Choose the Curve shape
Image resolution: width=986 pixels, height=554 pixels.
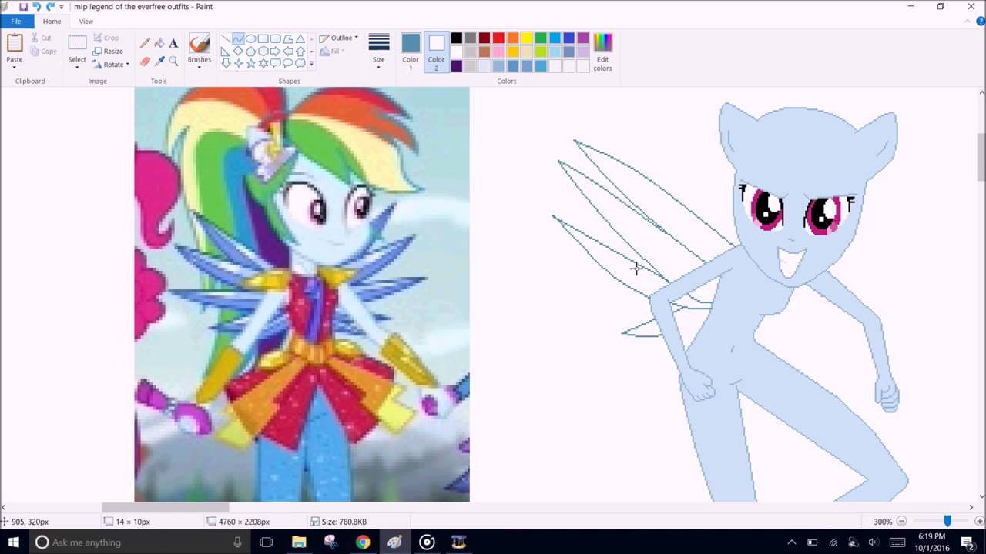[x=238, y=38]
